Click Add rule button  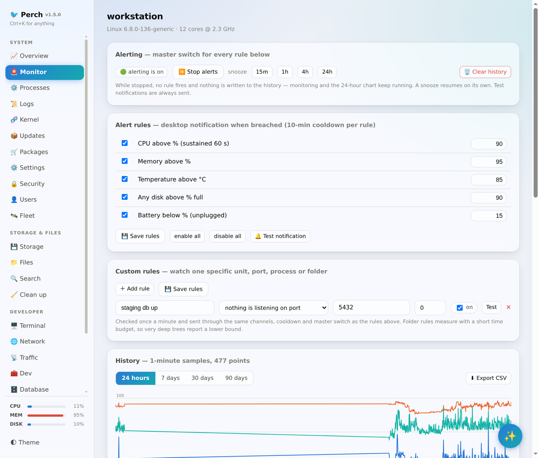pyautogui.click(x=135, y=289)
